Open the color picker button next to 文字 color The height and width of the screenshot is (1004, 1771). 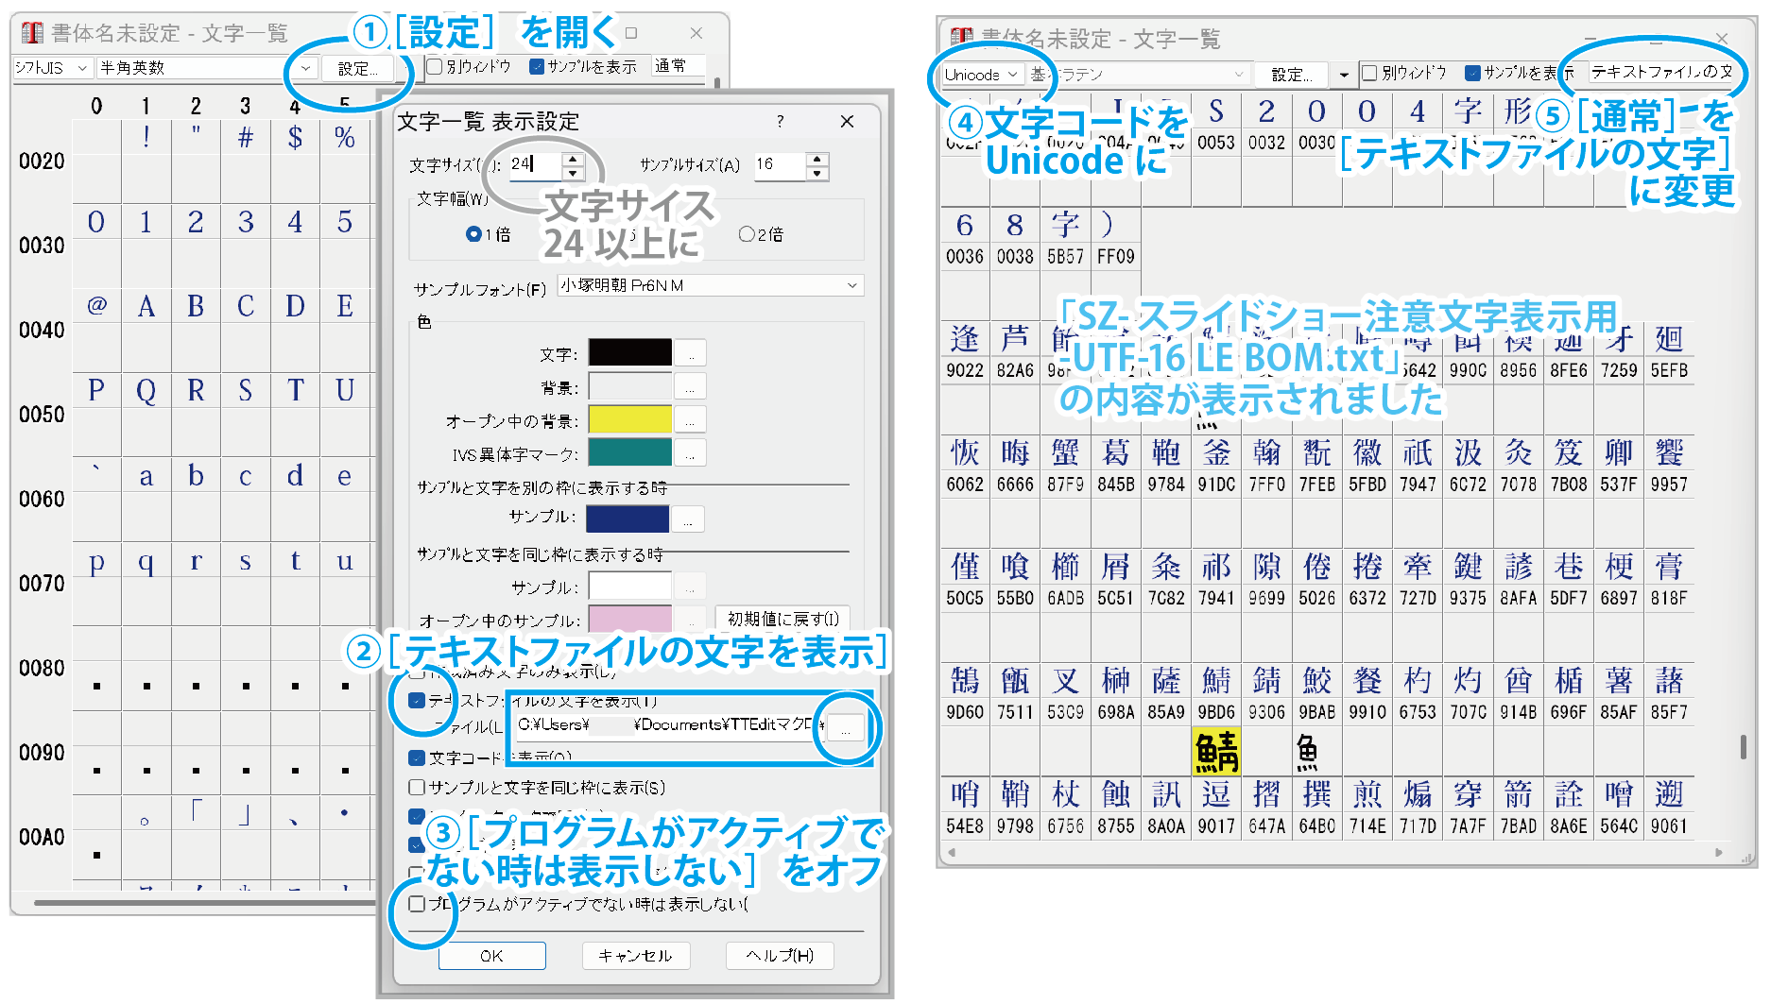(x=691, y=353)
